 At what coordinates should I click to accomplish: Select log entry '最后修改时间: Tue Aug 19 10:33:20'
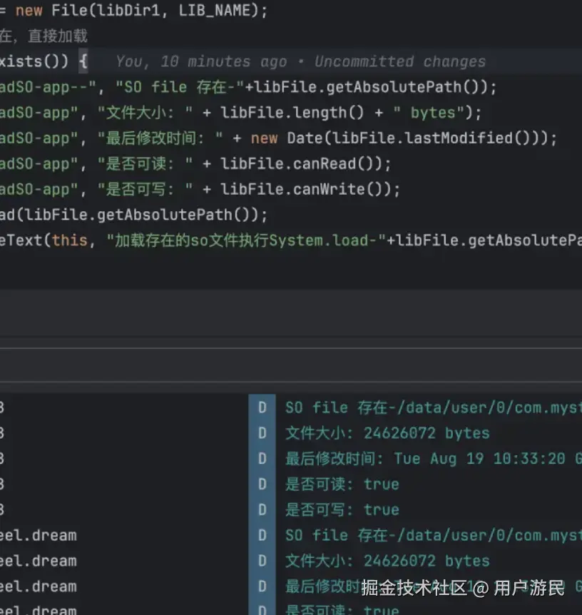pyautogui.click(x=425, y=459)
